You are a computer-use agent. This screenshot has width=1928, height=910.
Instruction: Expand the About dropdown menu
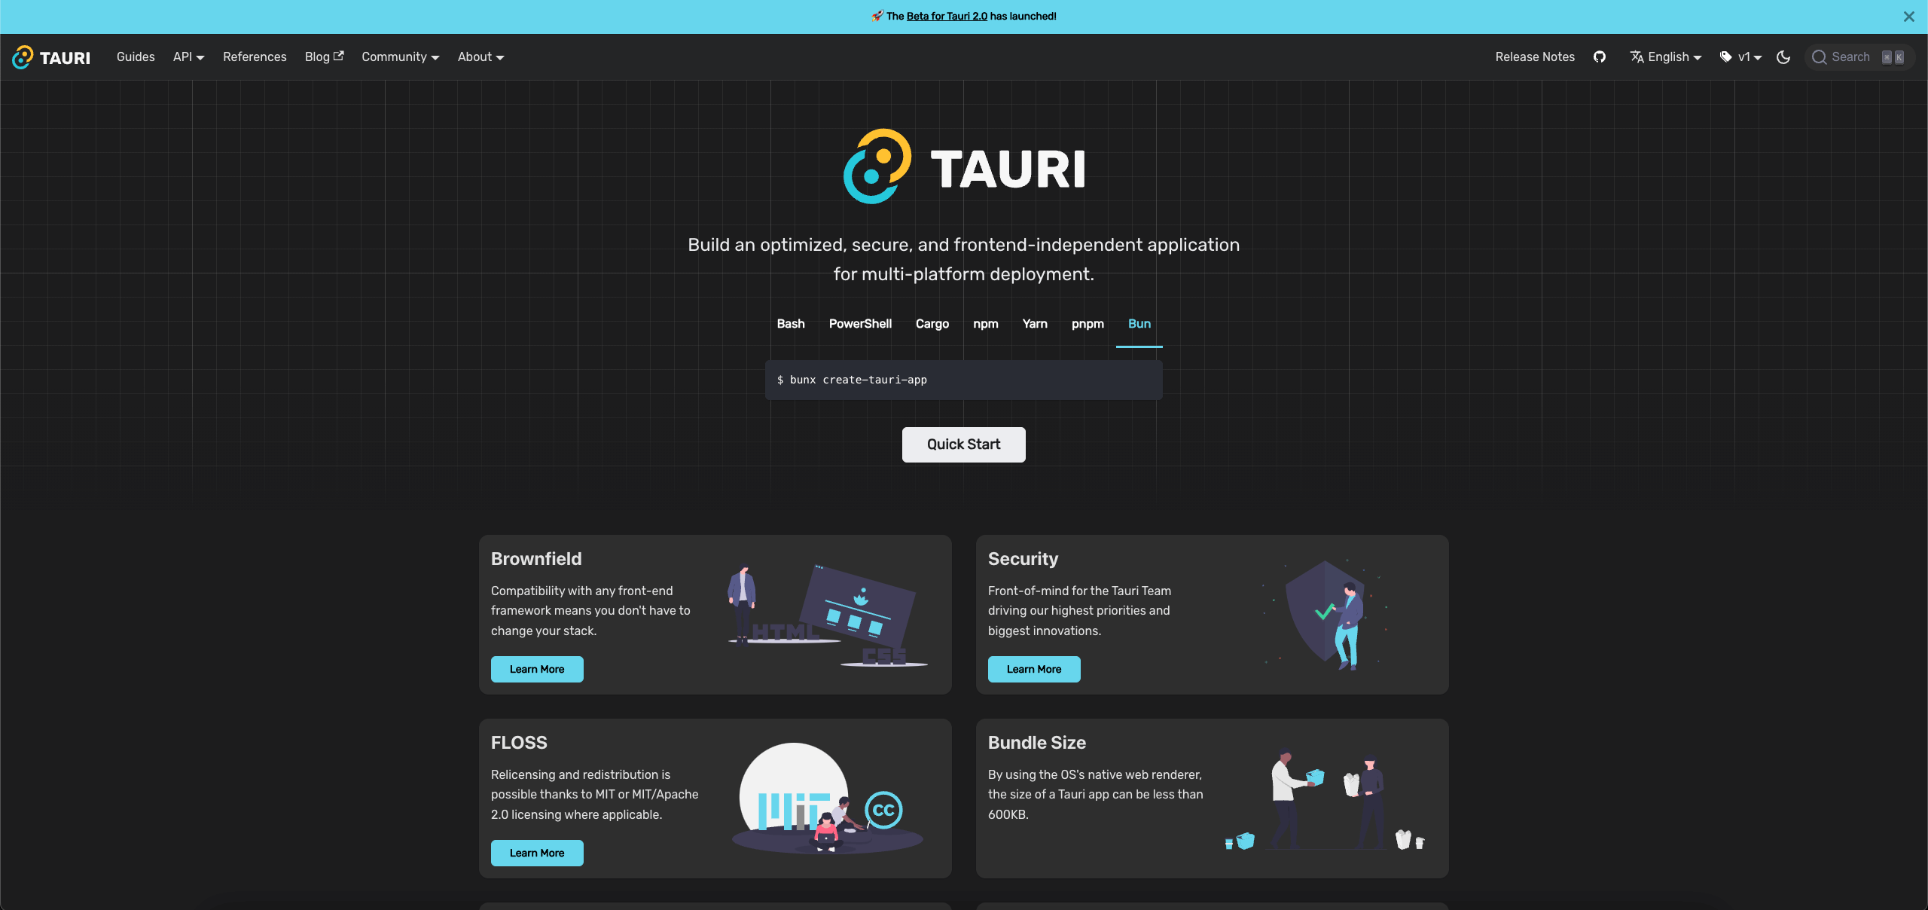tap(480, 57)
